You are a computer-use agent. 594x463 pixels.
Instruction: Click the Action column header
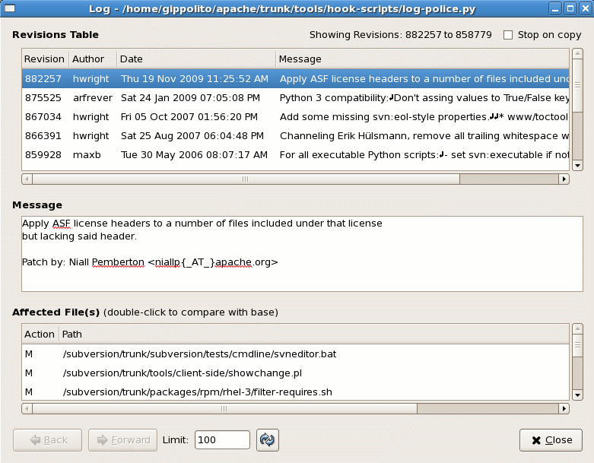tap(40, 335)
